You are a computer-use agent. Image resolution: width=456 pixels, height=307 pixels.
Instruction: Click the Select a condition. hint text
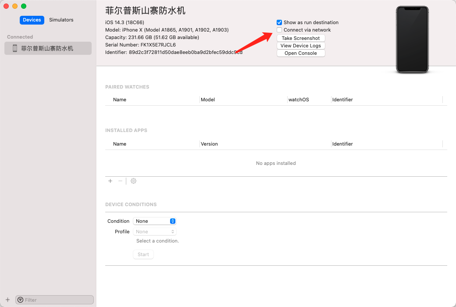coord(157,241)
